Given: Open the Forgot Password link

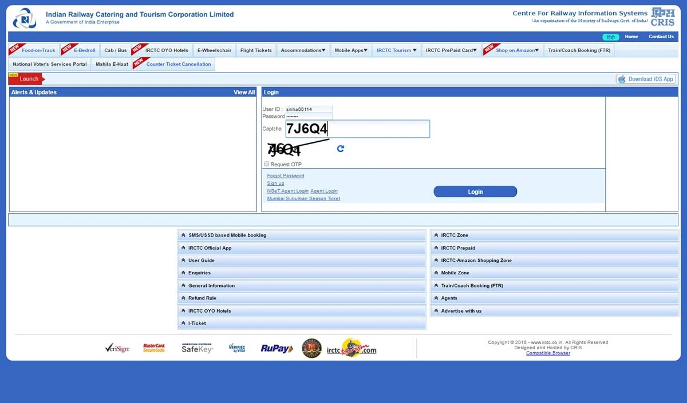Looking at the screenshot, I should click(x=285, y=175).
